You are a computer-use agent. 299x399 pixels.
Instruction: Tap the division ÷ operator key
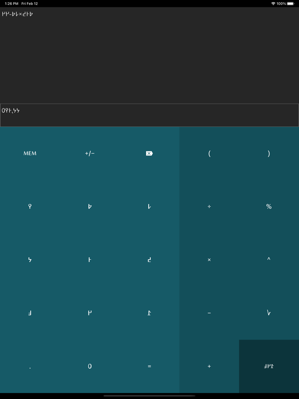point(209,207)
